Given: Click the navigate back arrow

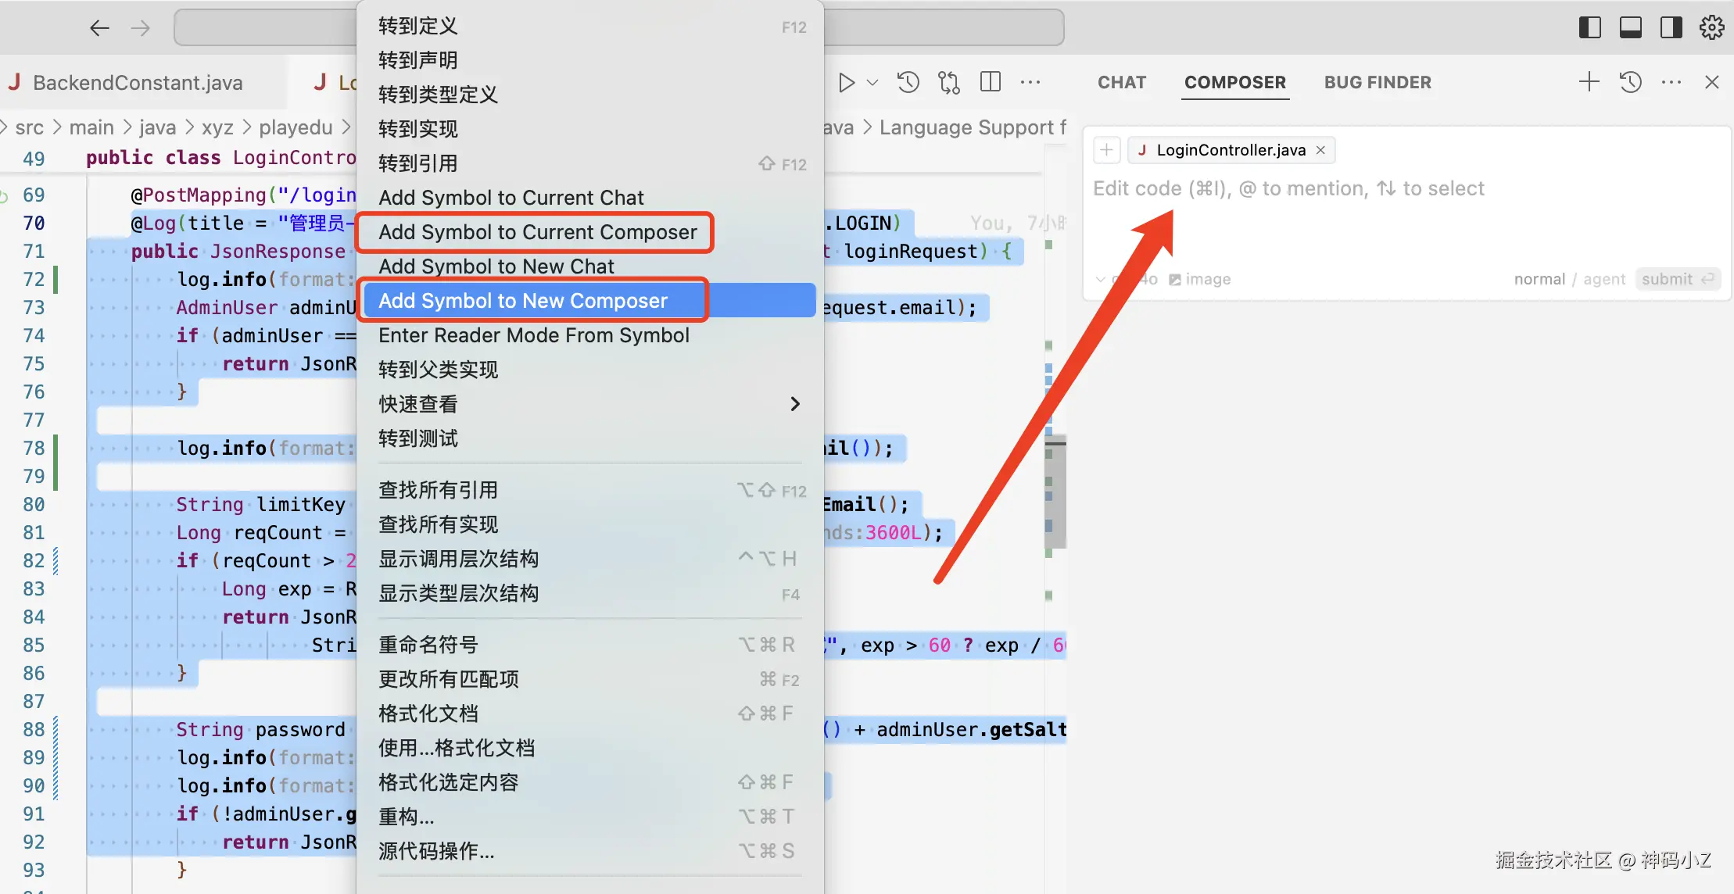Looking at the screenshot, I should click(x=99, y=29).
